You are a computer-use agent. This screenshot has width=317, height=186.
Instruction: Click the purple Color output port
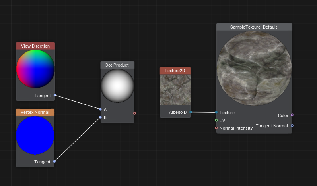tap(292, 115)
